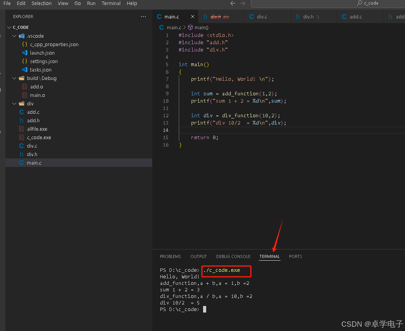Open the Selection menu
Screen dimensions: 405x331
[x=42, y=3]
